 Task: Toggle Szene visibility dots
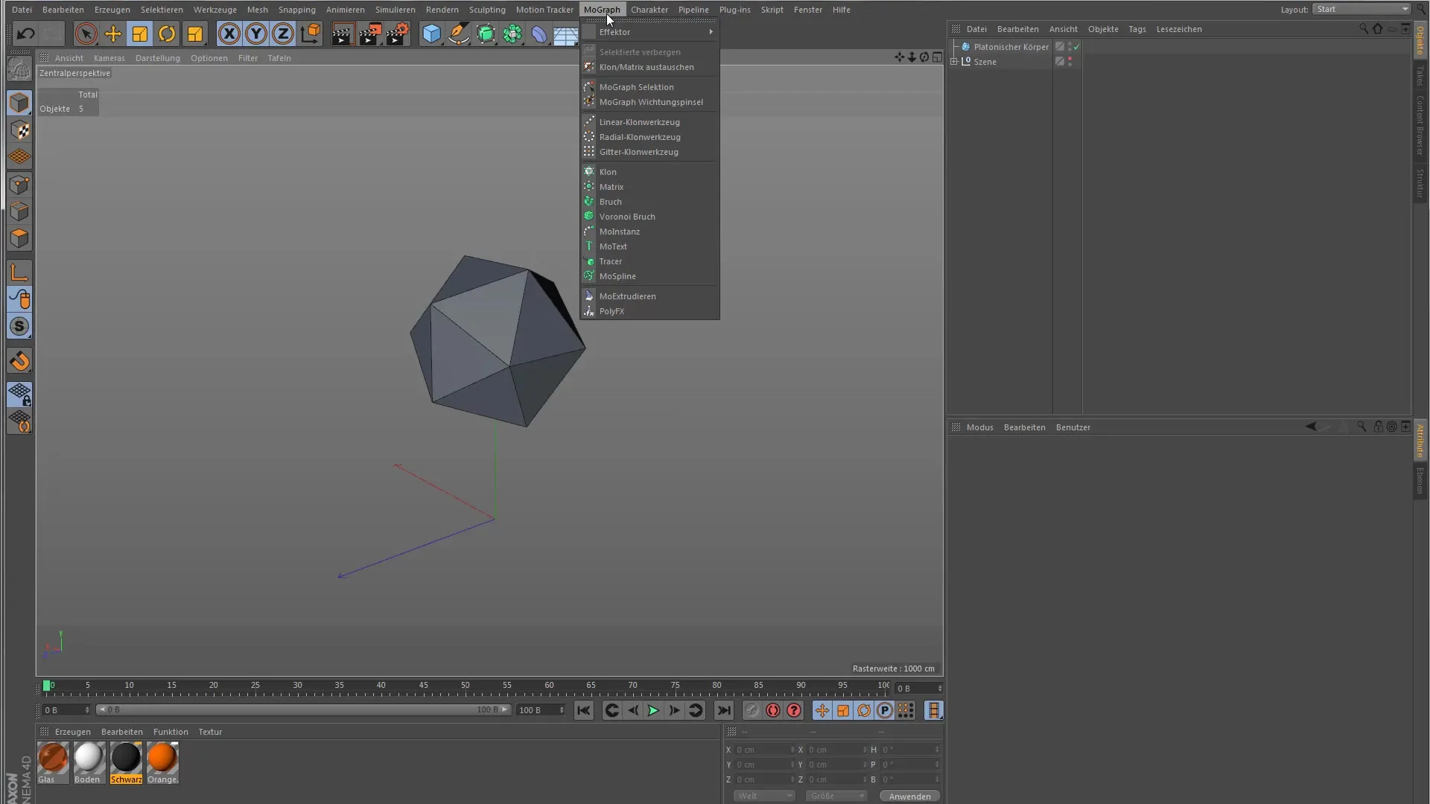coord(1070,62)
